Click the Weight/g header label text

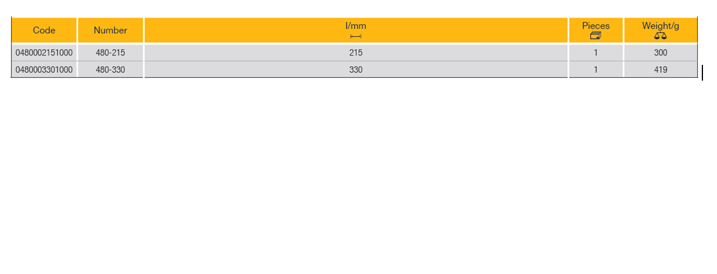point(660,26)
